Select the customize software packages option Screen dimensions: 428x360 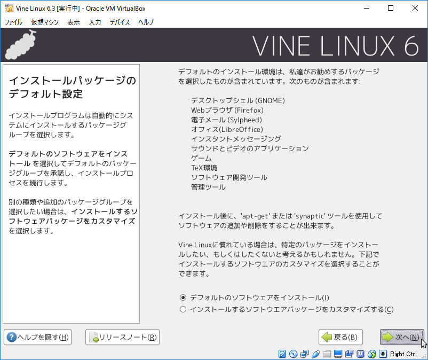click(x=183, y=309)
